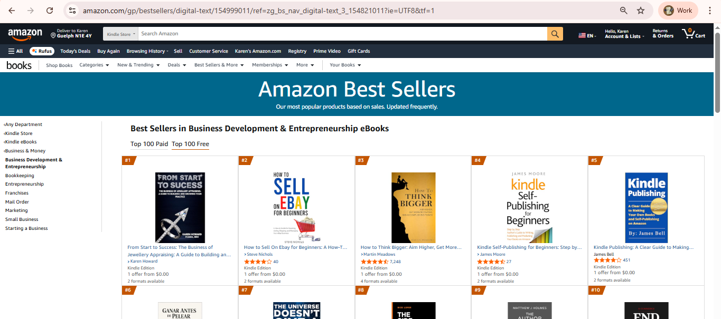This screenshot has width=721, height=319.
Task: Expand the Categories dropdown
Action: 94,65
